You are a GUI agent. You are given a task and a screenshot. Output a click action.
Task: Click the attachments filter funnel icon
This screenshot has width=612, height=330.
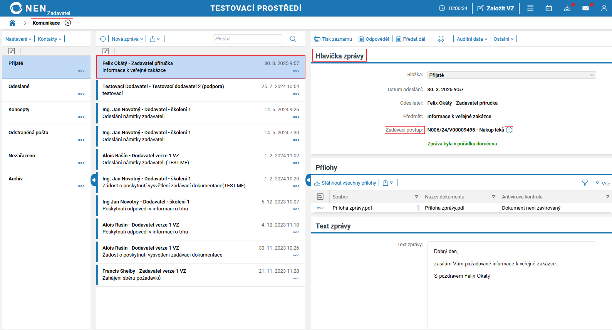coord(585,183)
